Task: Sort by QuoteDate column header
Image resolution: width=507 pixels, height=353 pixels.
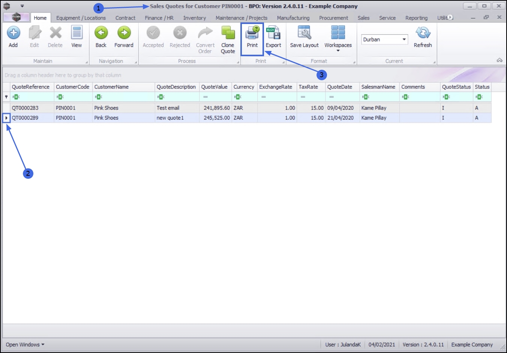Action: [342, 87]
